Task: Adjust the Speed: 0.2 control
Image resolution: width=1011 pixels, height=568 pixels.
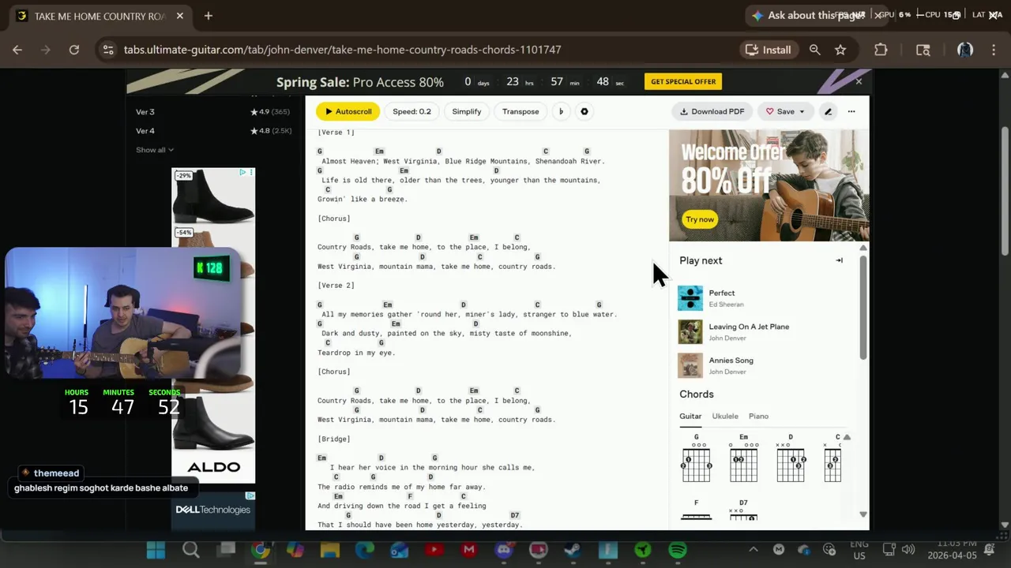Action: 412,111
